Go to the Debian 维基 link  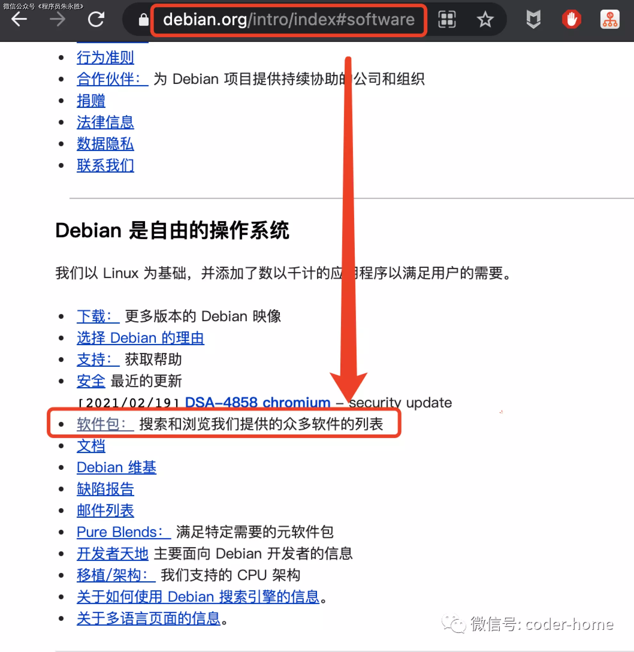pyautogui.click(x=116, y=468)
